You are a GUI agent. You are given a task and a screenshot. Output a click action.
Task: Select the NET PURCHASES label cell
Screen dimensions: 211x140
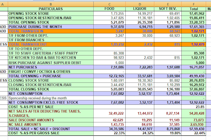(x=51, y=67)
